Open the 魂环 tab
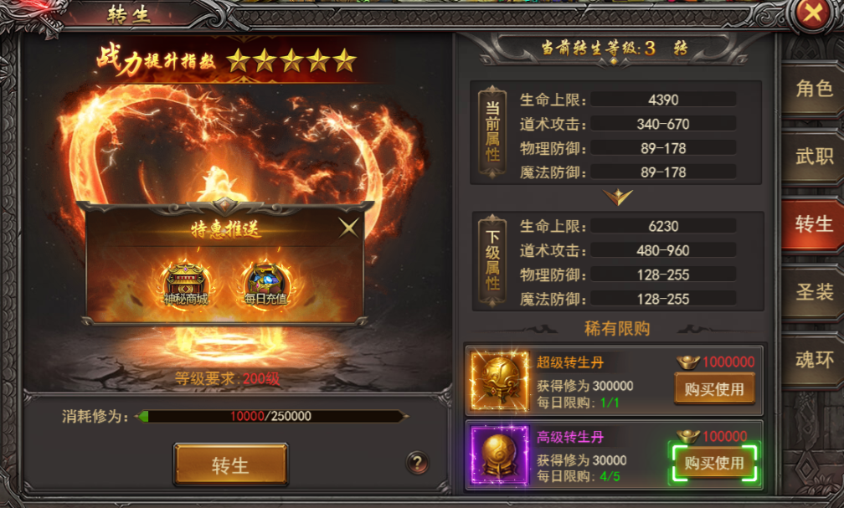 [x=813, y=360]
